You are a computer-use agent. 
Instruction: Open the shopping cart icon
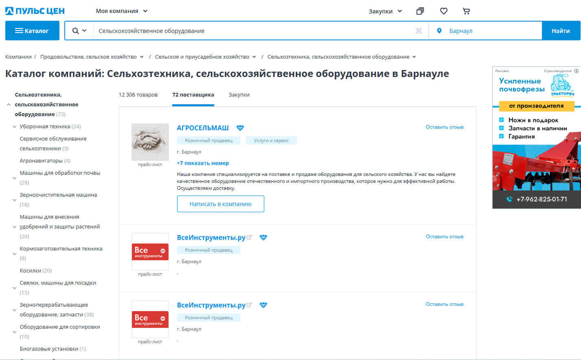pyautogui.click(x=467, y=11)
